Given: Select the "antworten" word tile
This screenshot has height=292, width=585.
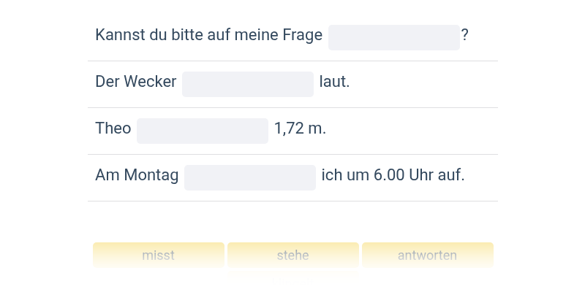Looking at the screenshot, I should click(427, 255).
